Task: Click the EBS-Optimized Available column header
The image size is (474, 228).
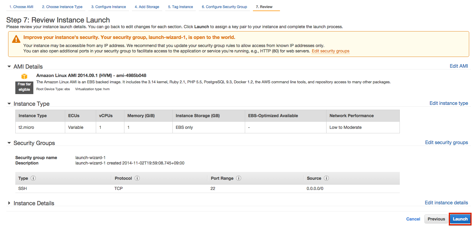Action: [286, 116]
